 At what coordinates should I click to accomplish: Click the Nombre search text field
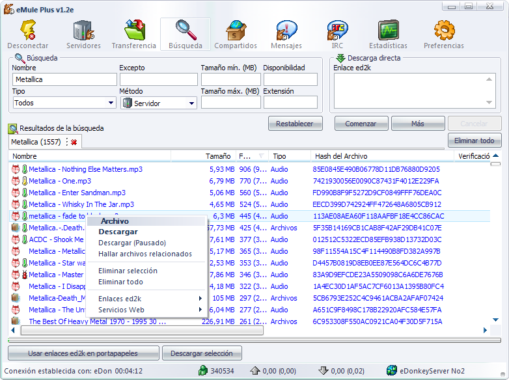pyautogui.click(x=63, y=79)
